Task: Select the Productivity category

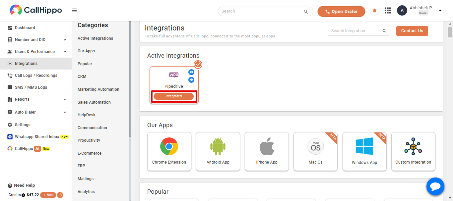Action: coord(89,140)
